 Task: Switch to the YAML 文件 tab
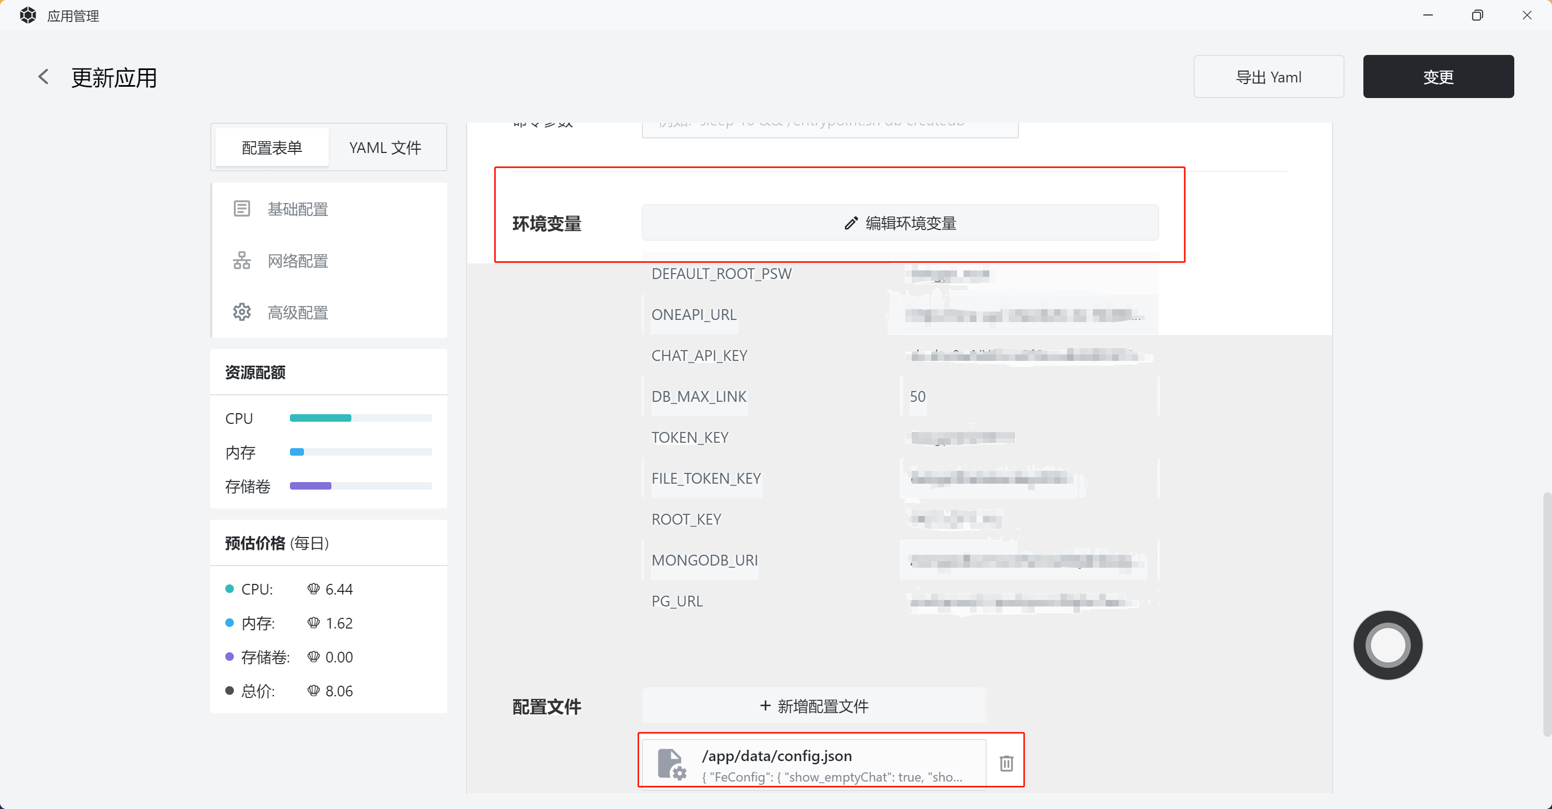pos(385,148)
